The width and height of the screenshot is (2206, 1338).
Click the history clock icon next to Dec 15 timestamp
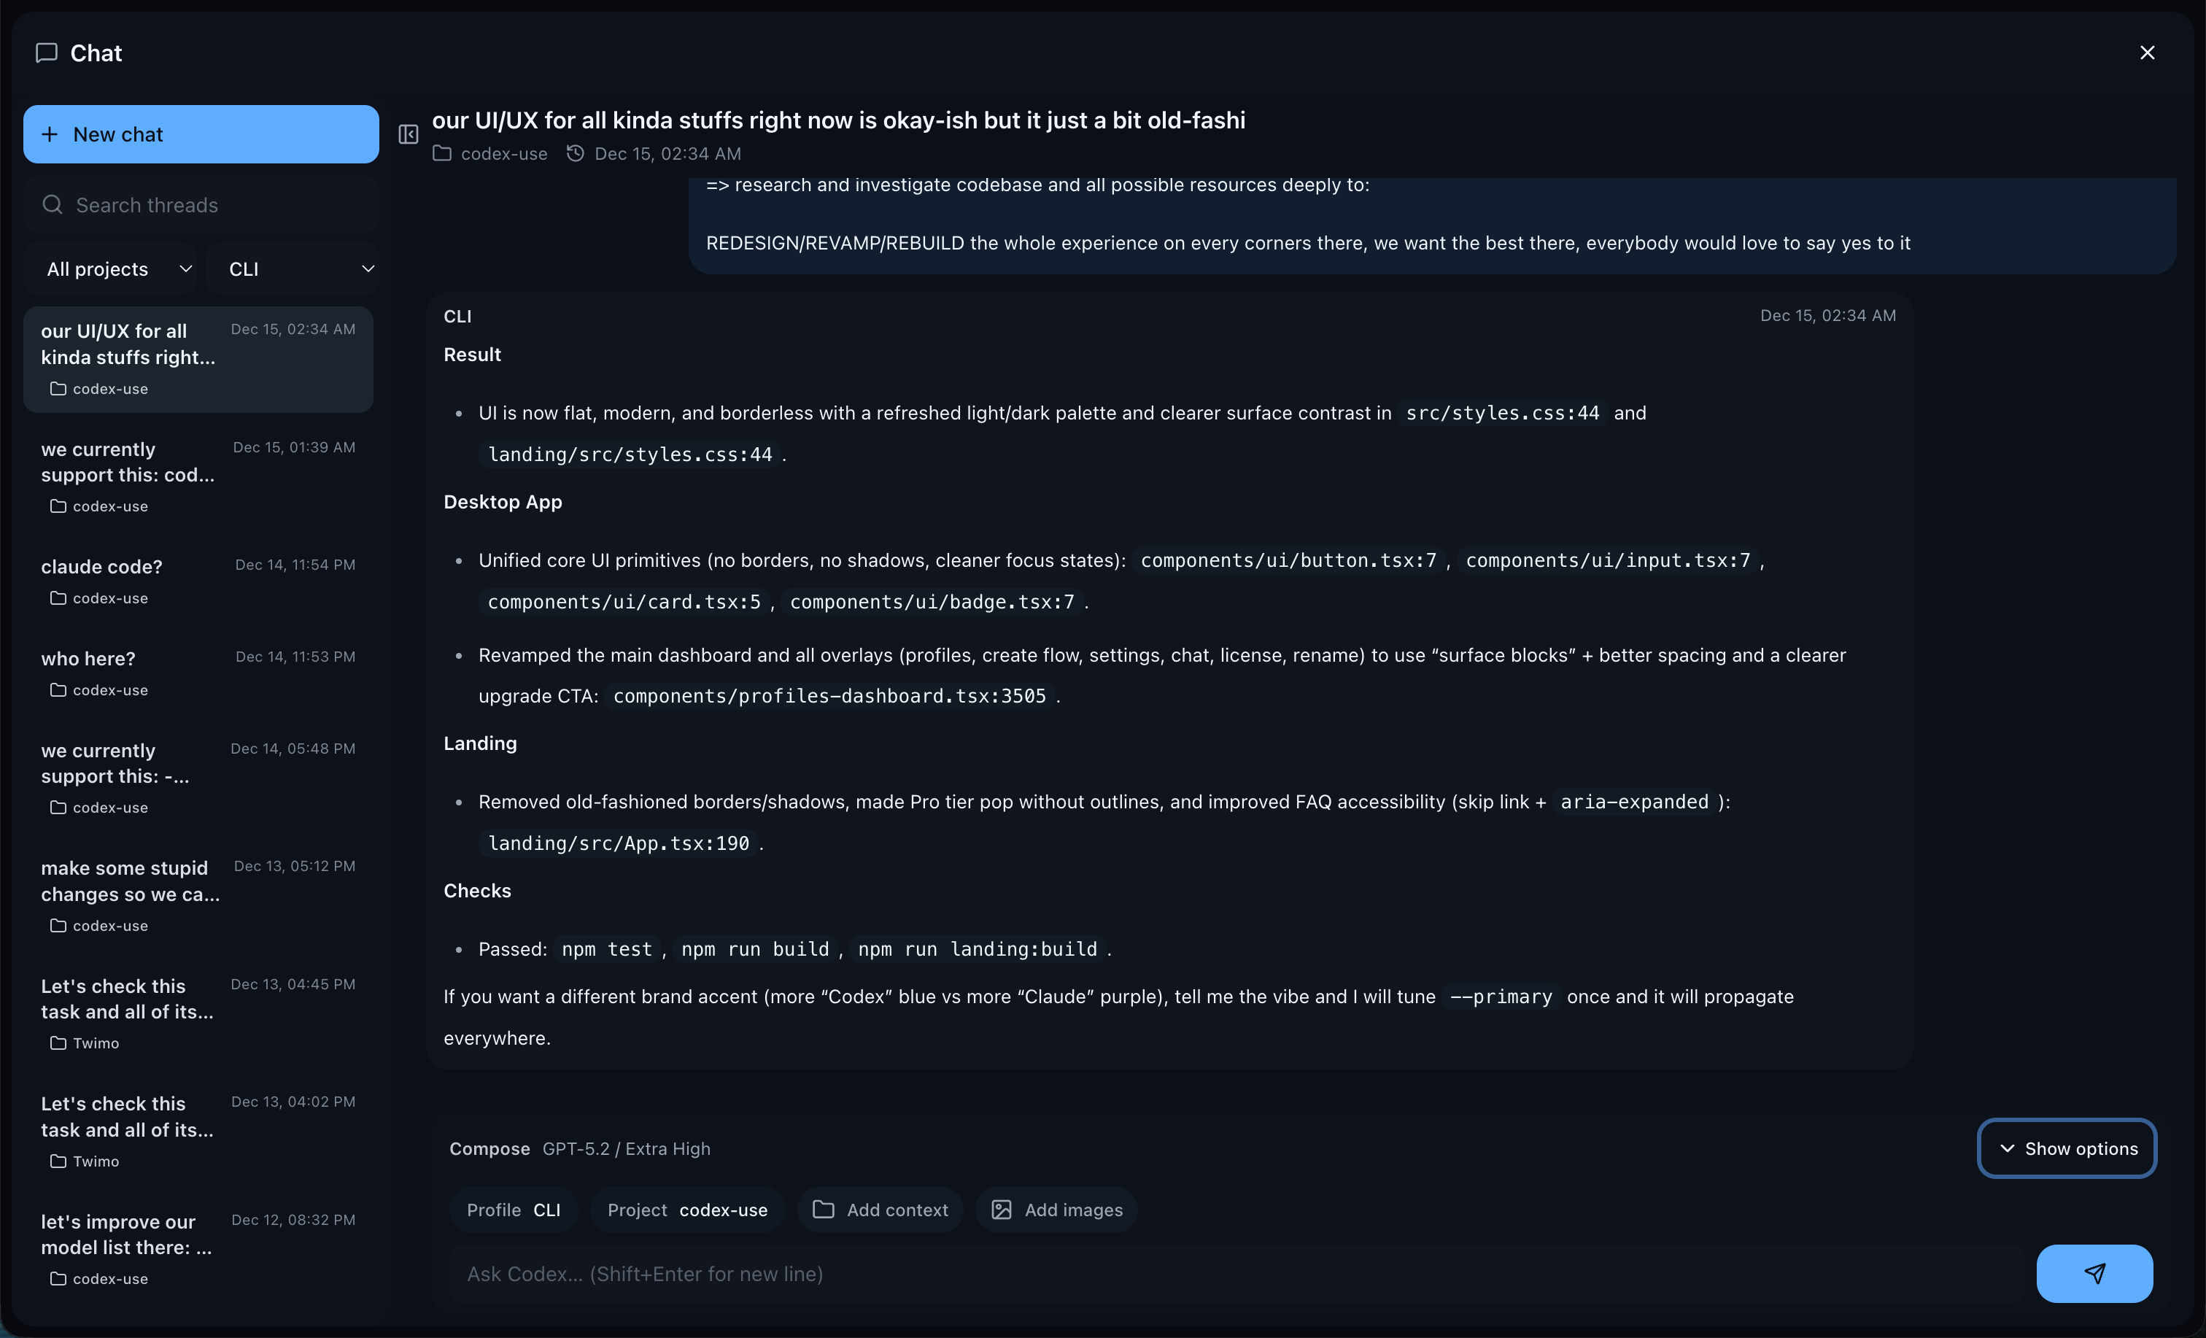pos(576,153)
